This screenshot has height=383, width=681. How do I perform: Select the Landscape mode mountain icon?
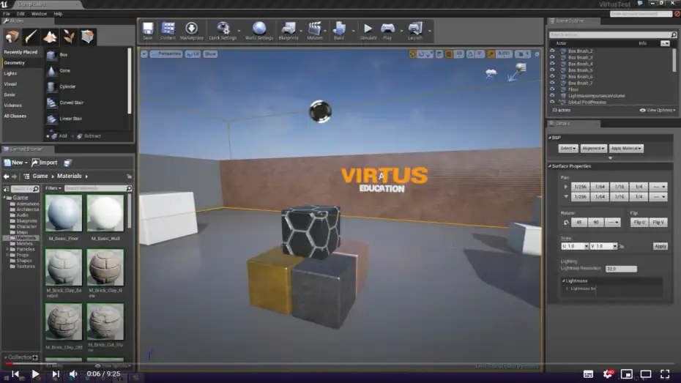click(x=50, y=37)
